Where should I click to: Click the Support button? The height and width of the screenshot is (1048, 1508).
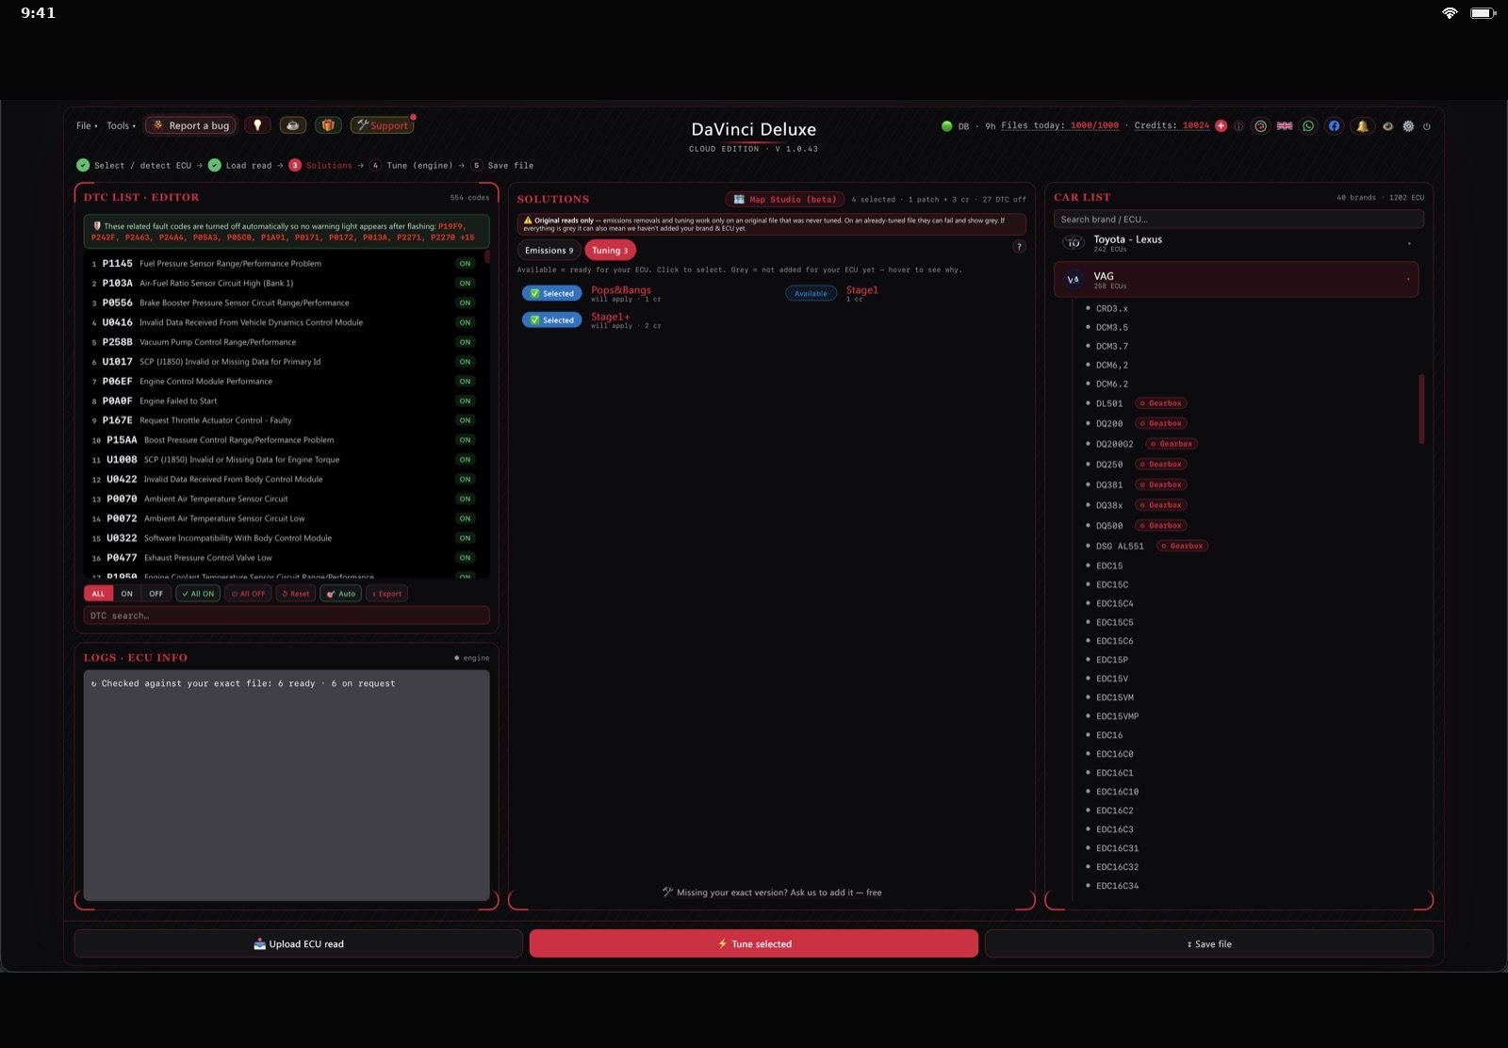(x=382, y=125)
